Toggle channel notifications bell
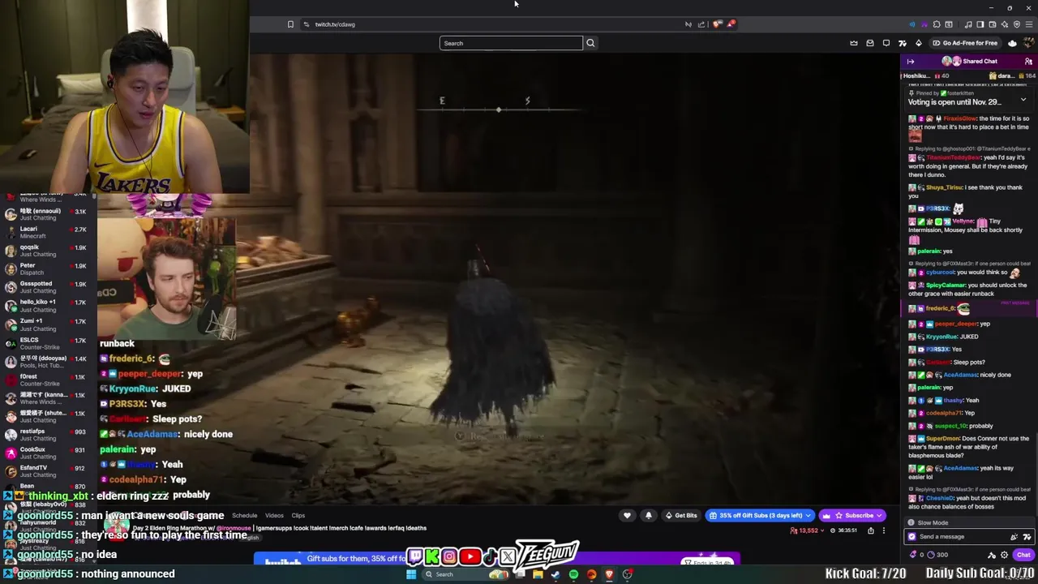This screenshot has width=1038, height=584. tap(649, 515)
